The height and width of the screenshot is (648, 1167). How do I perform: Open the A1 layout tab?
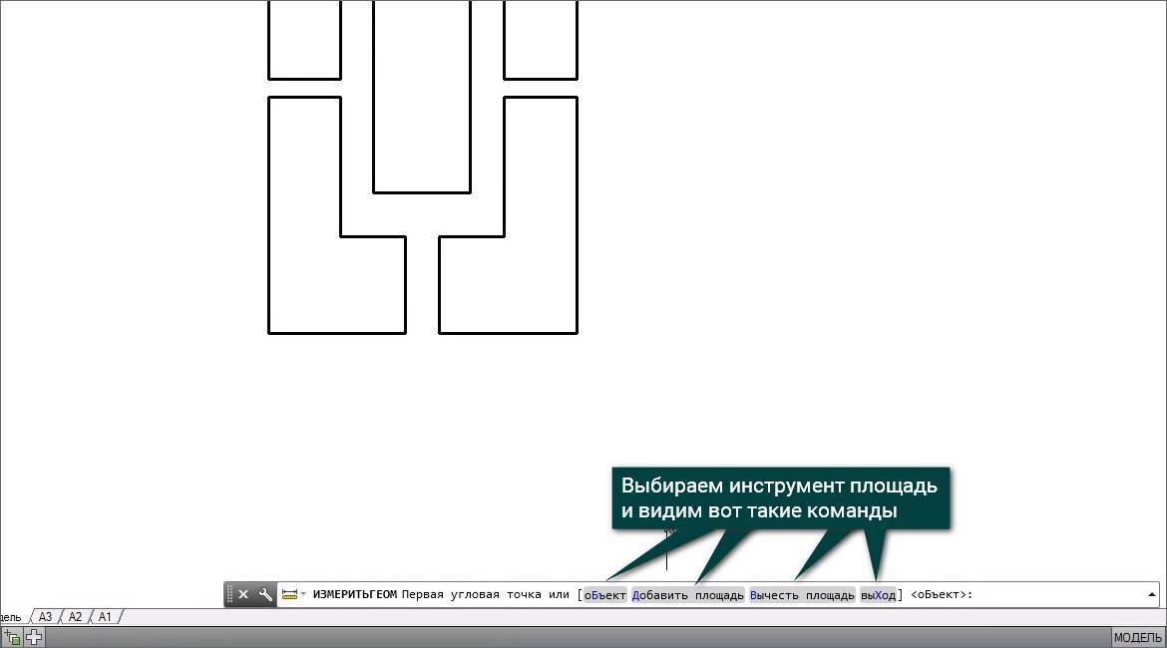105,617
